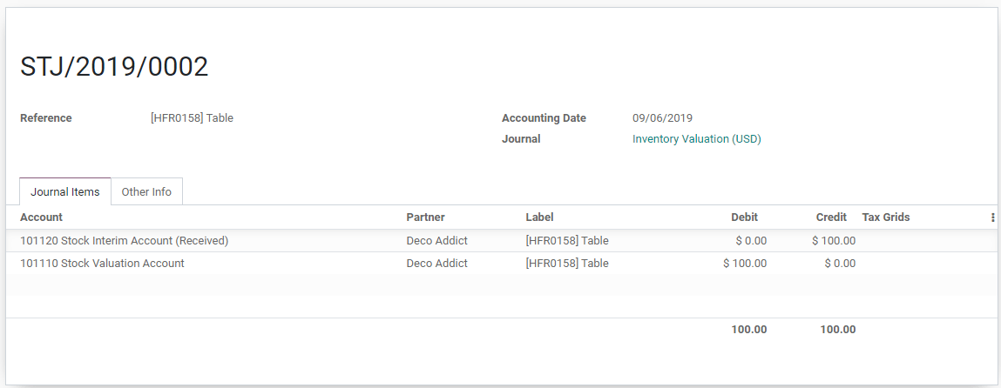
Task: Sort by the Credit column header
Action: tap(831, 217)
